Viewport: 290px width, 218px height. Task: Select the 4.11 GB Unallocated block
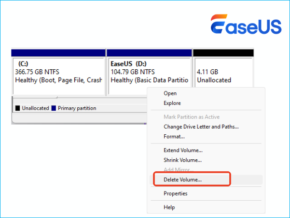(223, 68)
